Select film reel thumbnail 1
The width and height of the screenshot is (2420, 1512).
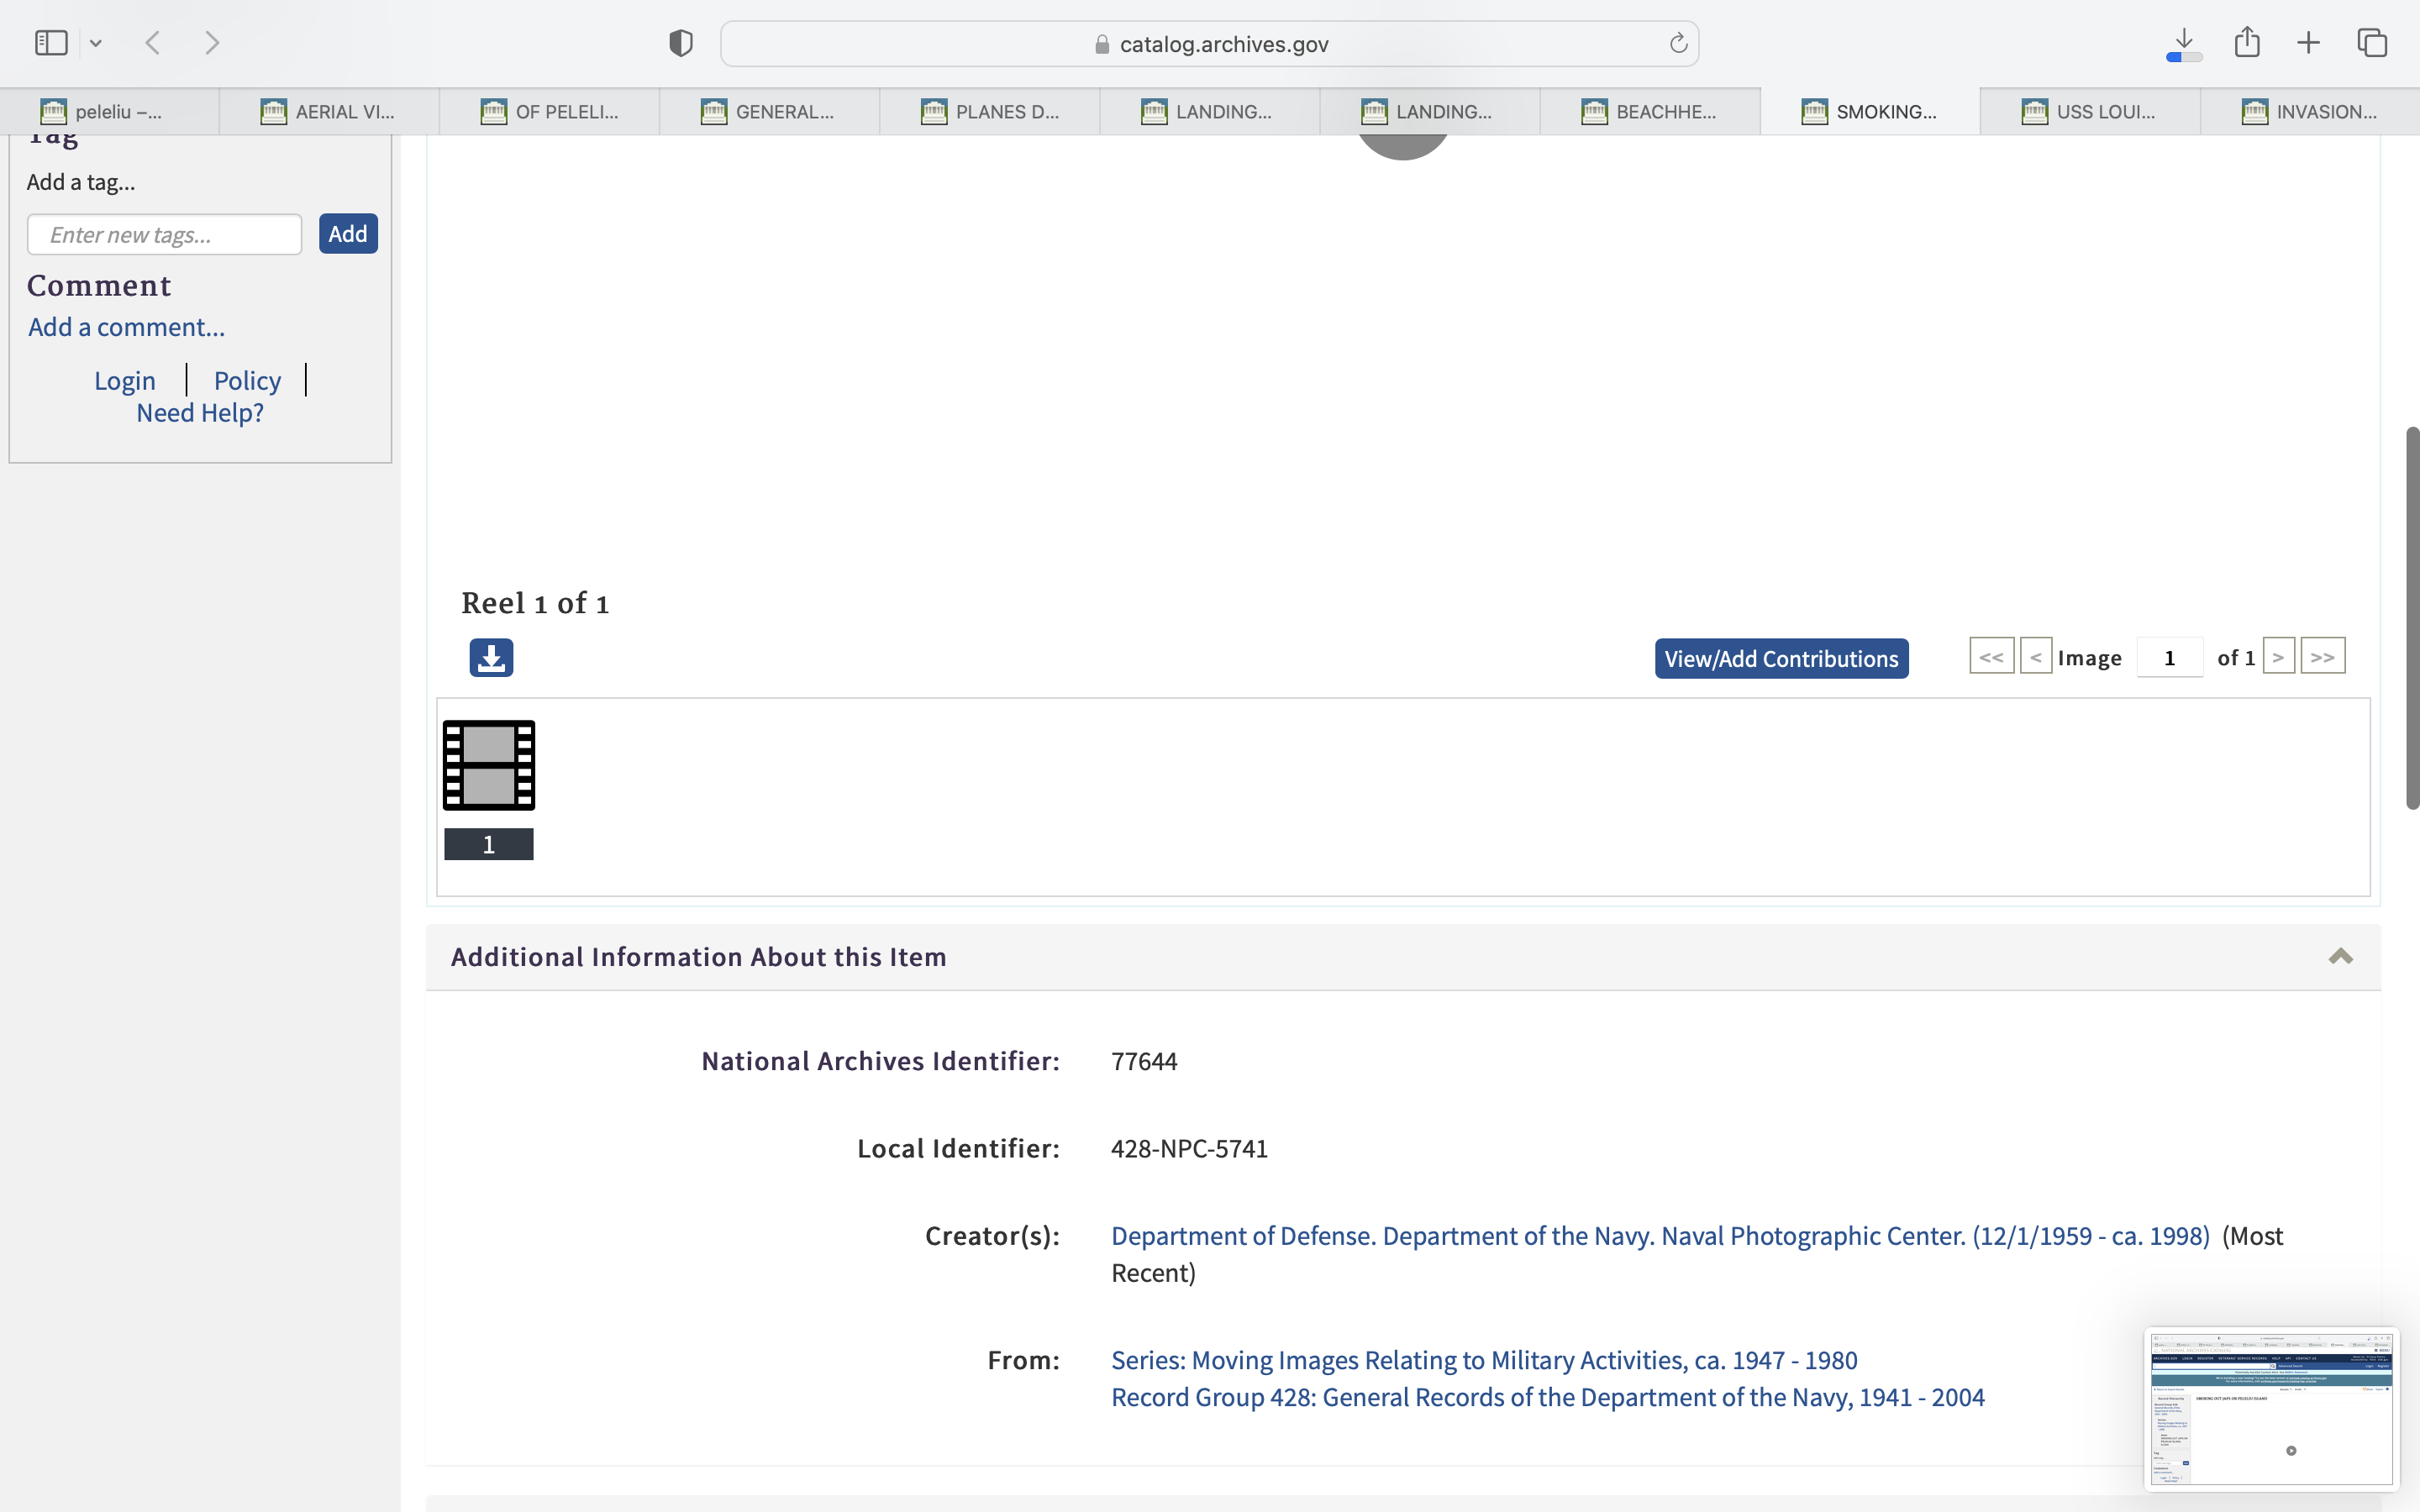point(489,766)
